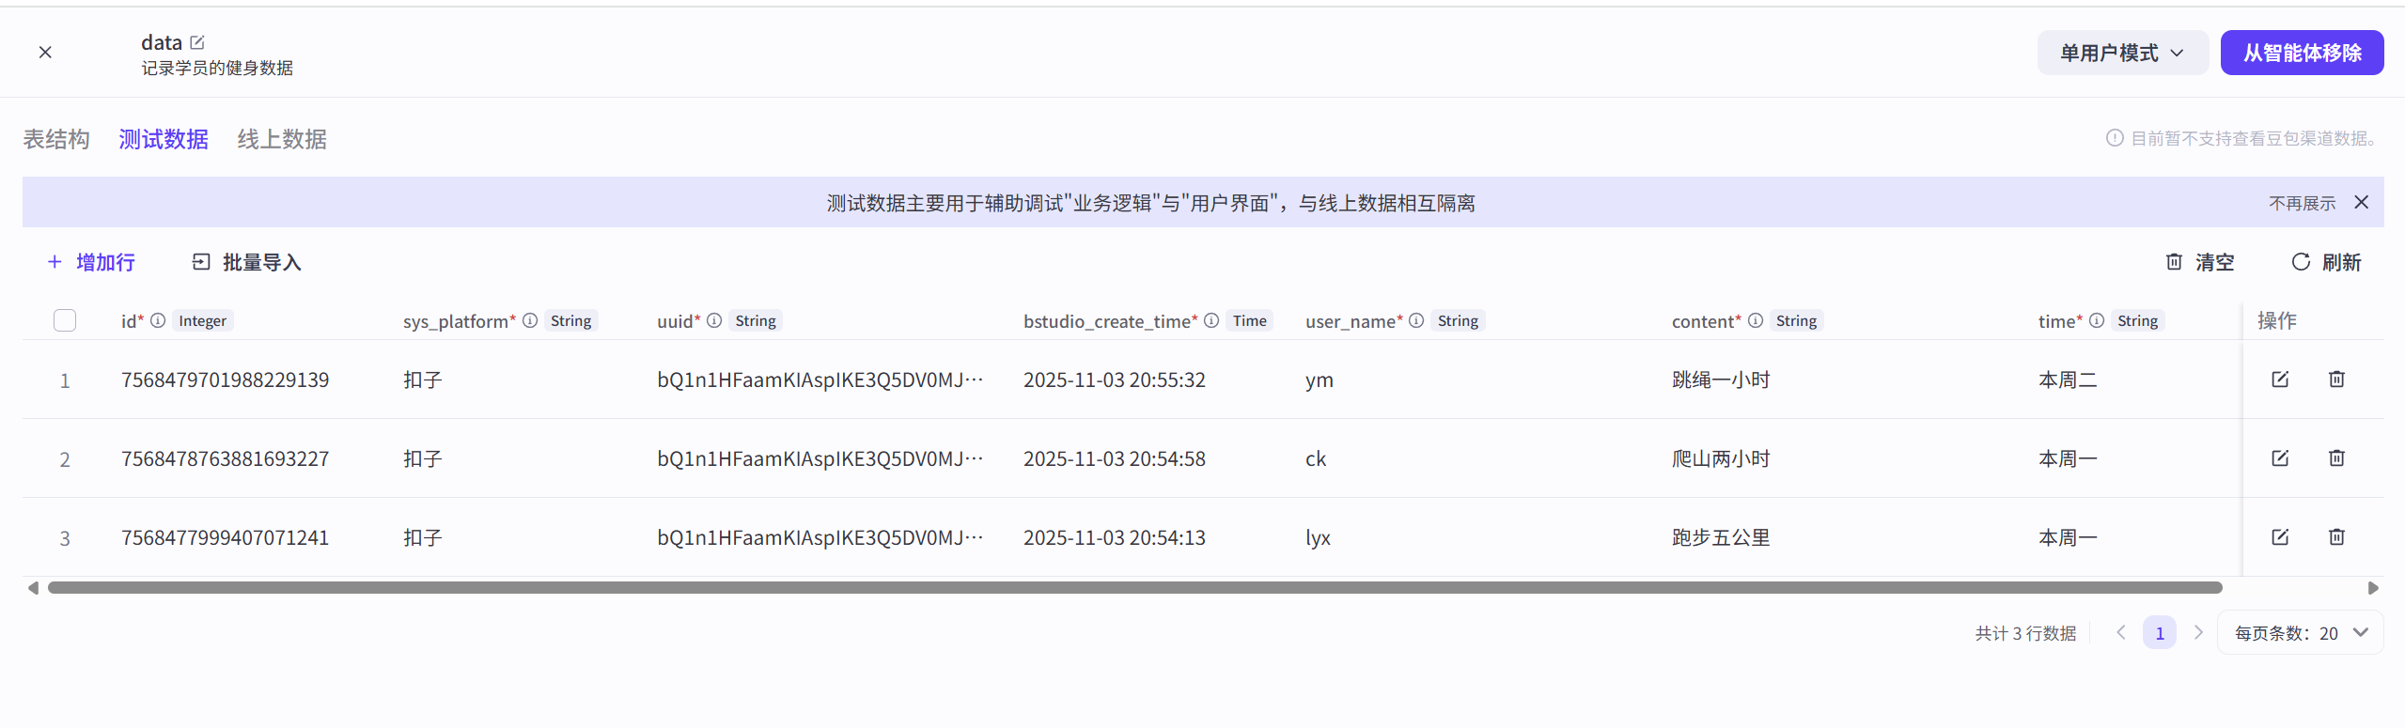The width and height of the screenshot is (2405, 728).
Task: Edit the data table name icon
Action: pos(197,42)
